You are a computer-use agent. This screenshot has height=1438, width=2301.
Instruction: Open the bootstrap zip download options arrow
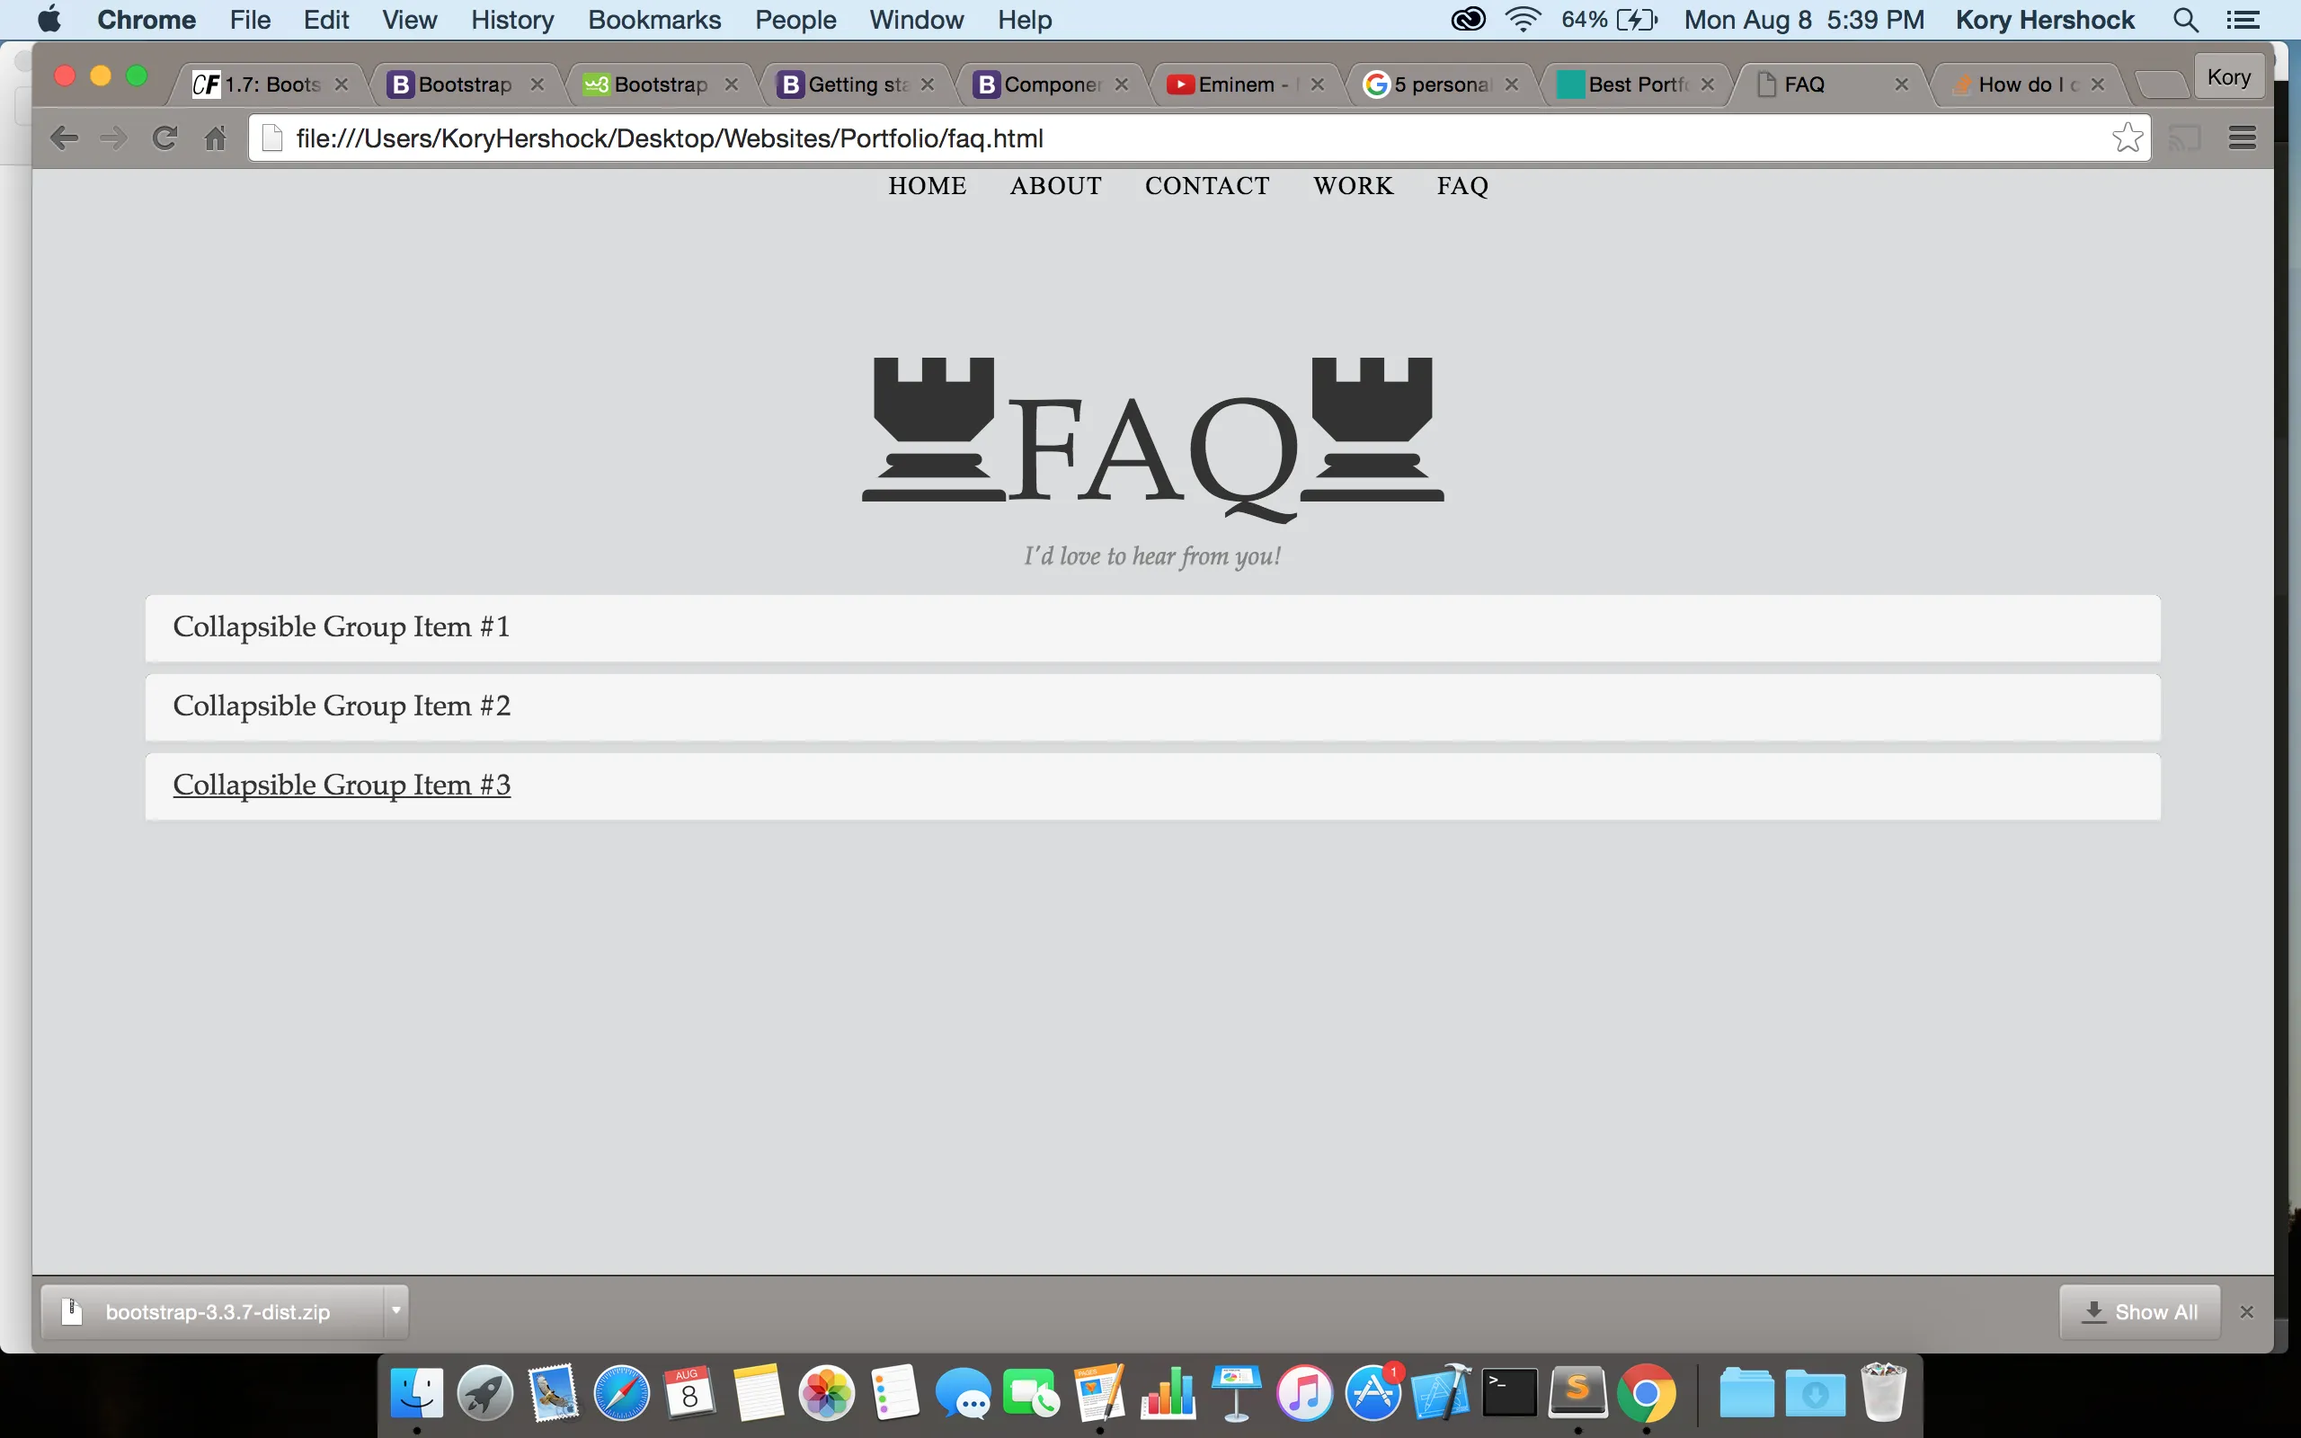point(396,1310)
